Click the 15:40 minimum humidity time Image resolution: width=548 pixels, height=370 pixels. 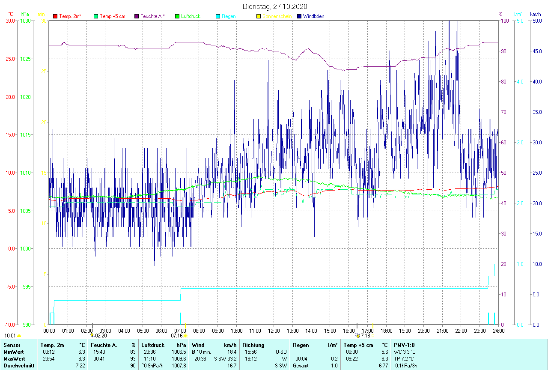click(99, 352)
